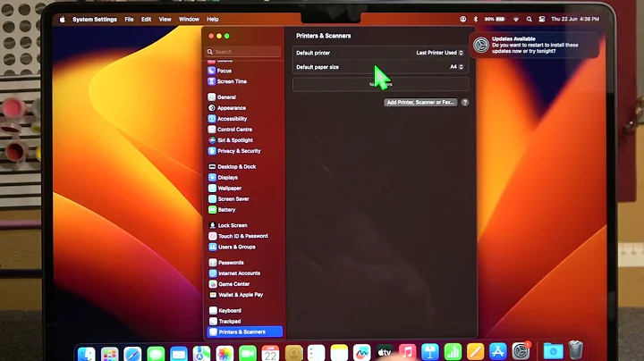
Task: Open Maps app in the dock
Action: coord(201,353)
